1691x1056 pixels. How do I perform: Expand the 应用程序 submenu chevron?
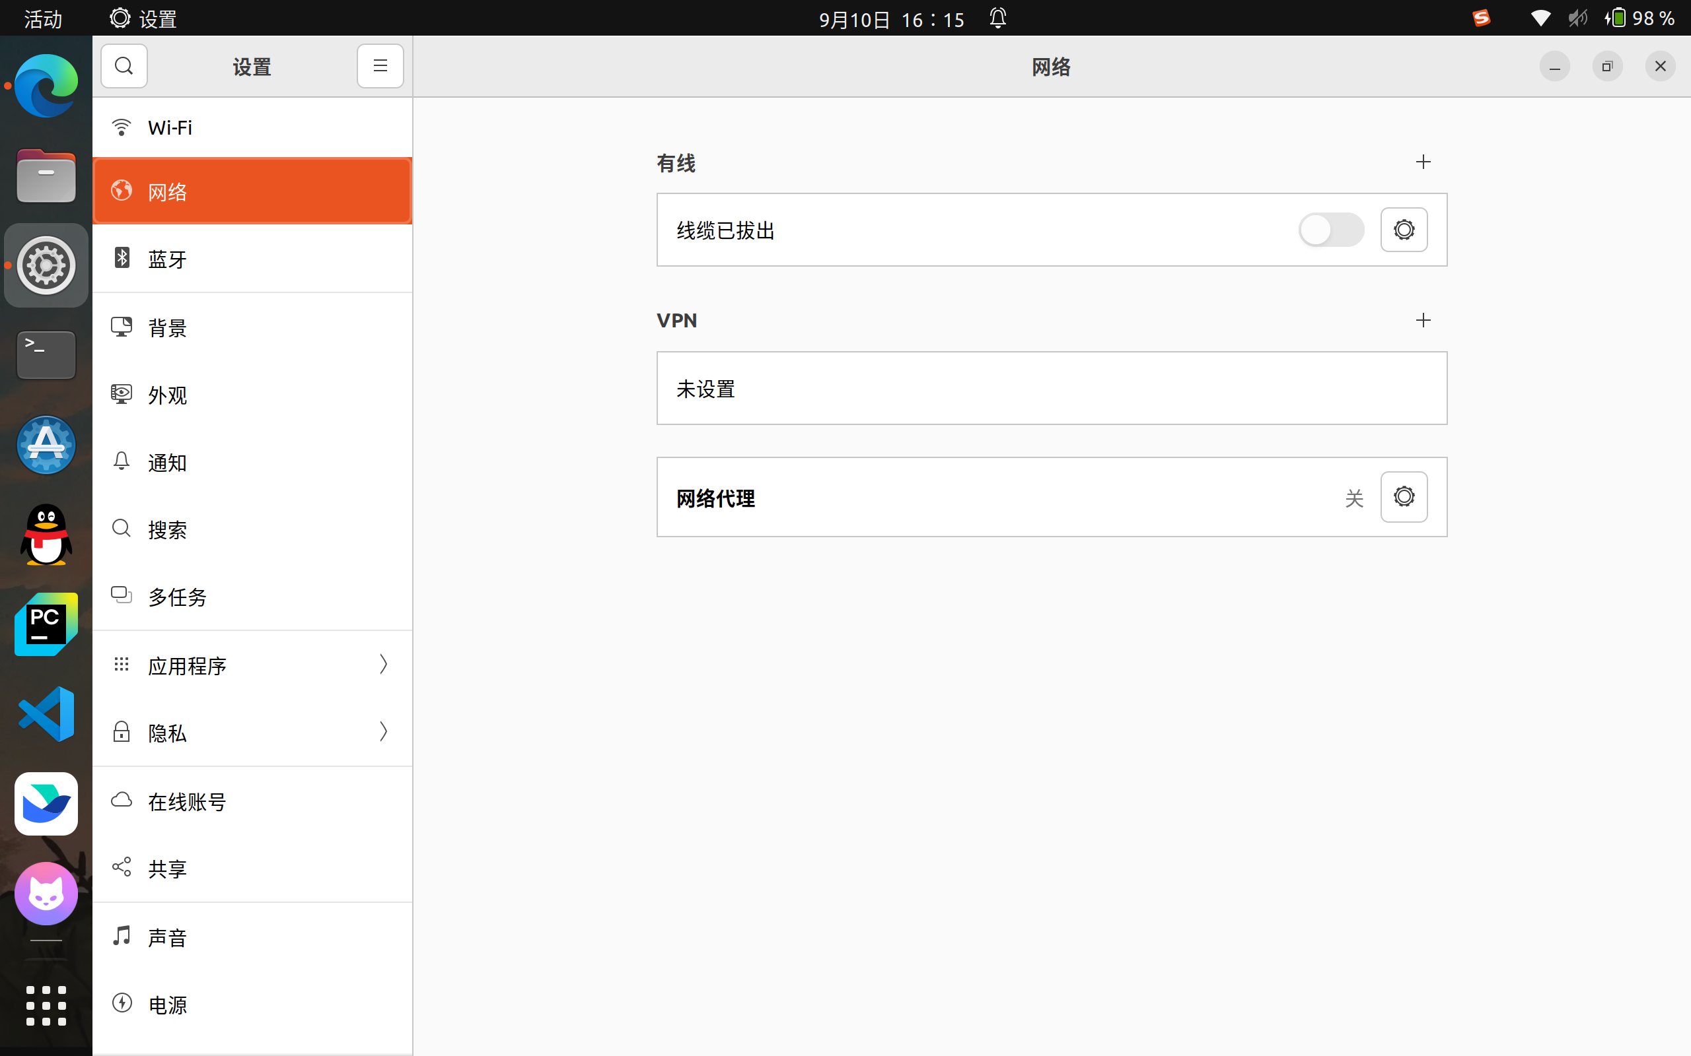point(383,664)
